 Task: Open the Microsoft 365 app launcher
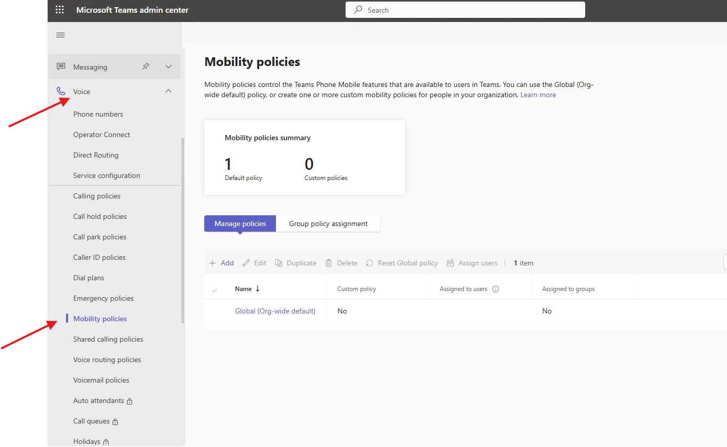pyautogui.click(x=60, y=10)
